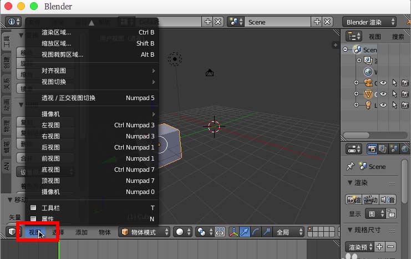Click the render image button
The width and height of the screenshot is (411, 259).
pyautogui.click(x=354, y=200)
